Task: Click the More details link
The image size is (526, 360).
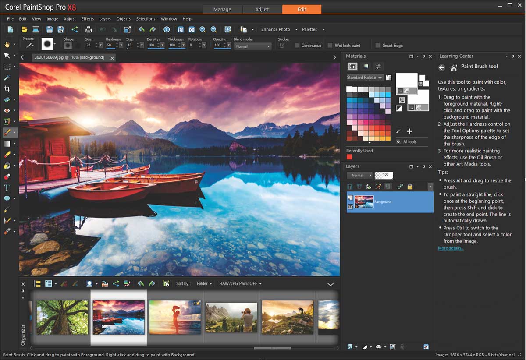Action: tap(450, 248)
